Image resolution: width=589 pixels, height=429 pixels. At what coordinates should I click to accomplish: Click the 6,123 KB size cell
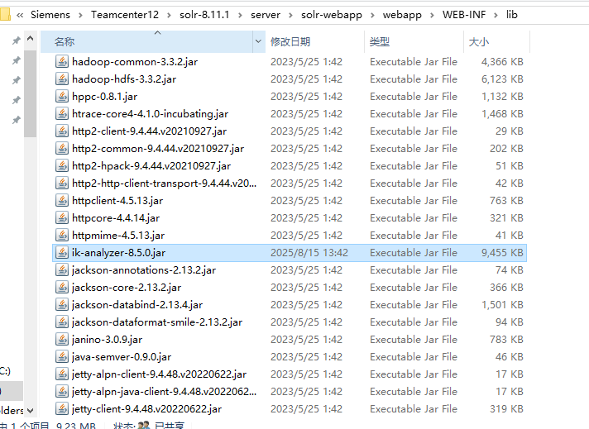(502, 79)
